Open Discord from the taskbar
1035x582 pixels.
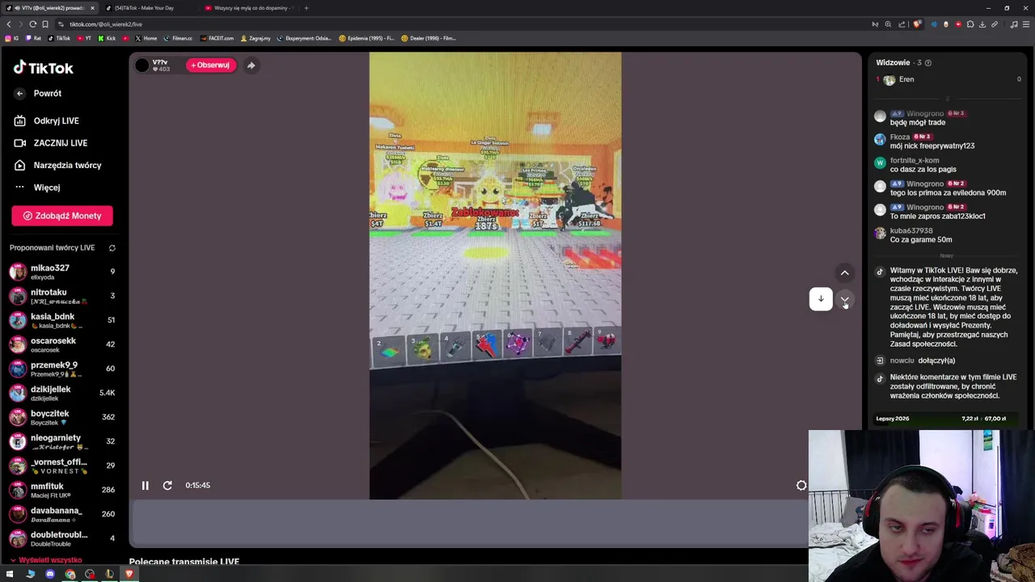[x=50, y=575]
